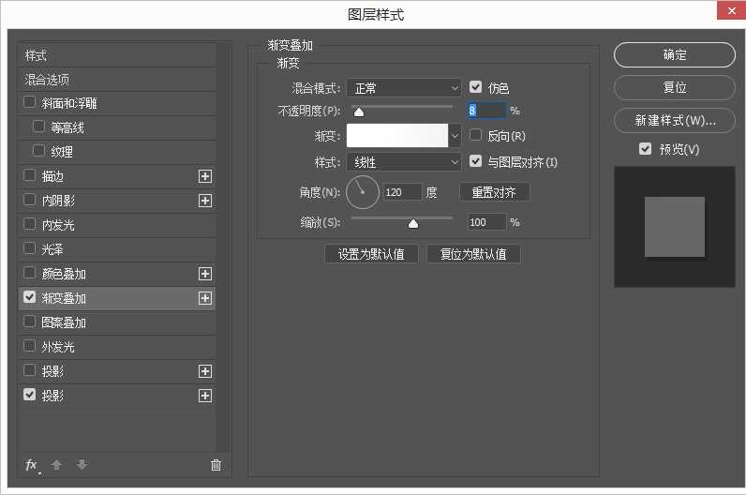Click the plus icon next to 颜色叠加
Viewport: 746px width, 495px height.
205,274
